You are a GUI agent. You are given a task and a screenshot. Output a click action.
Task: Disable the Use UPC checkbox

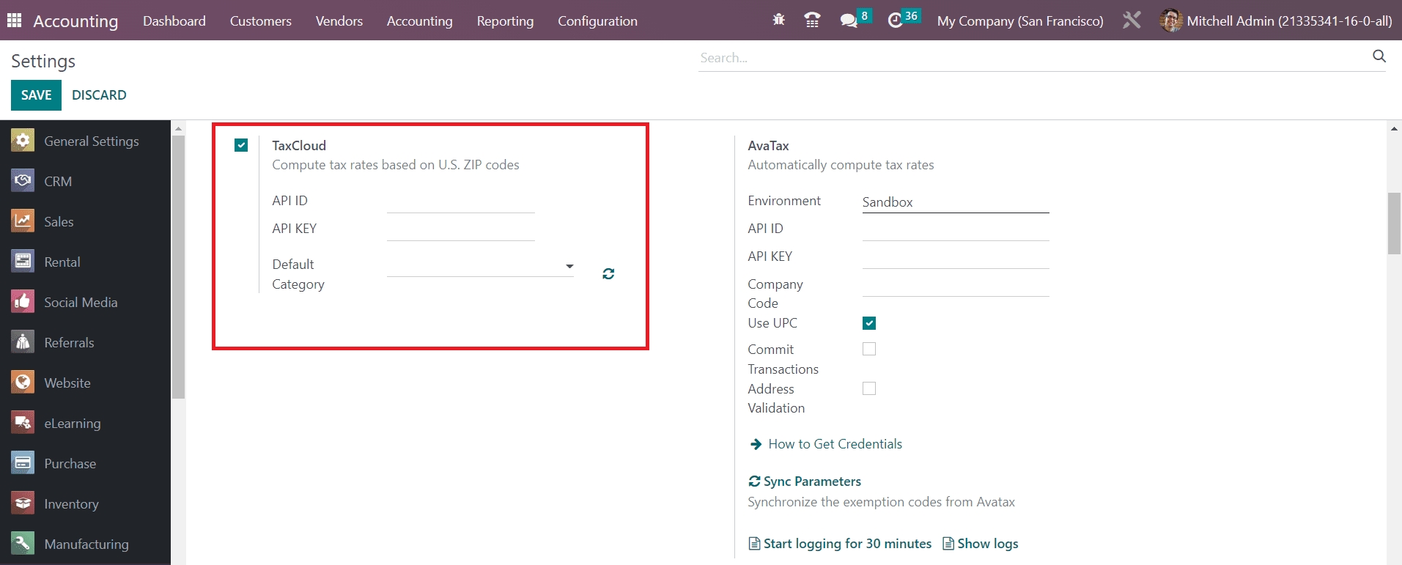point(869,323)
